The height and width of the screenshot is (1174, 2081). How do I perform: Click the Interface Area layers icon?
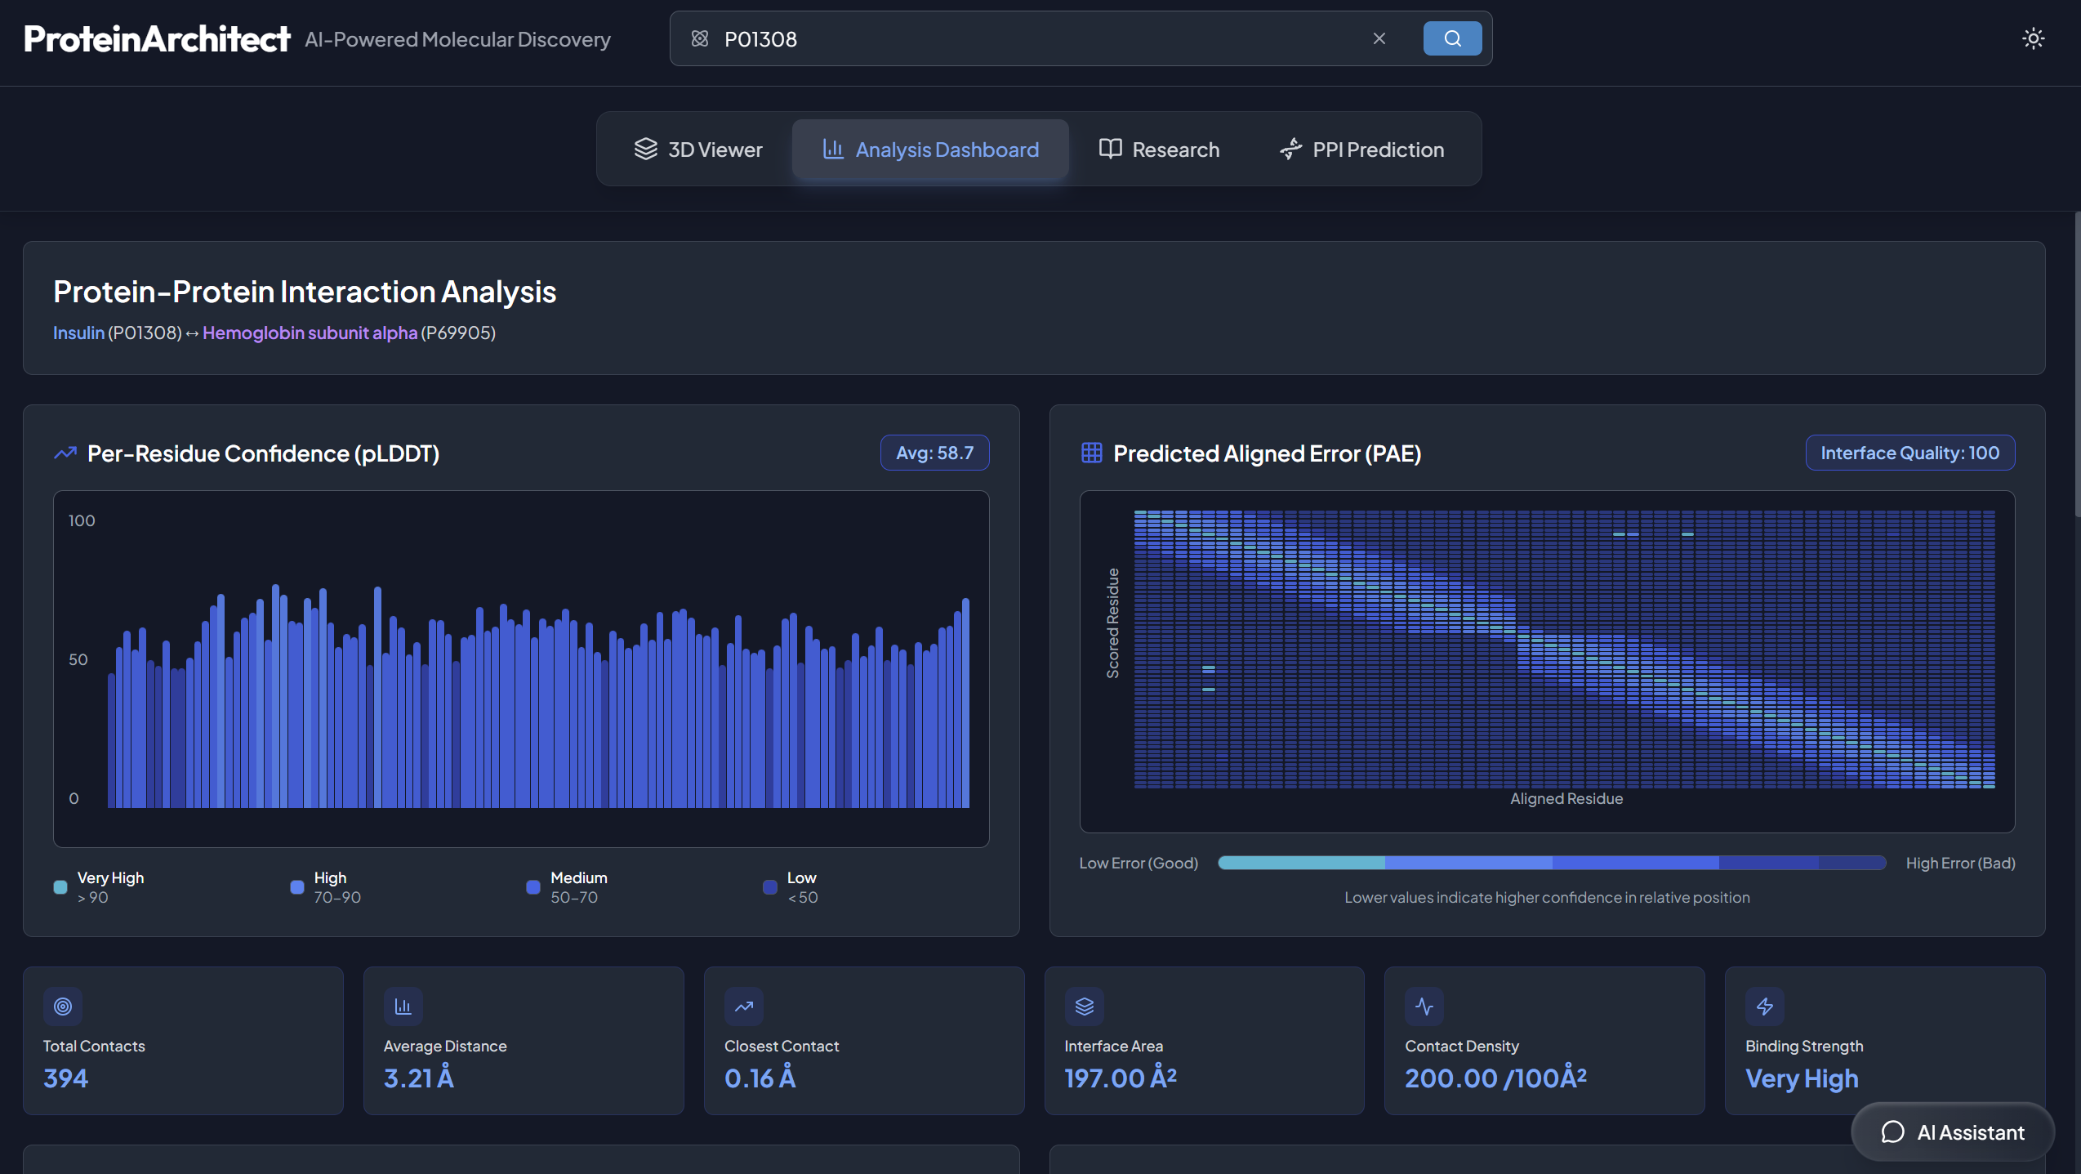(1084, 1007)
